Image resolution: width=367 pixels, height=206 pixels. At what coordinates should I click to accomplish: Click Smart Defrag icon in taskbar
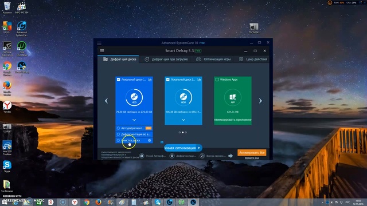(x=193, y=202)
